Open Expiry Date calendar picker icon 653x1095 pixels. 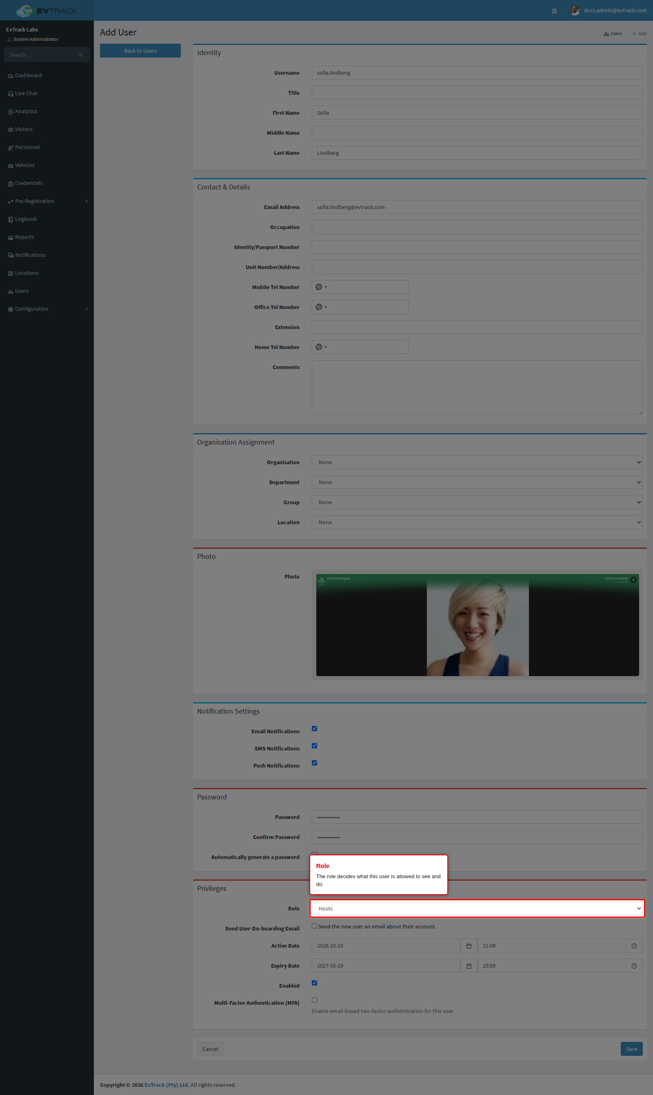(469, 966)
